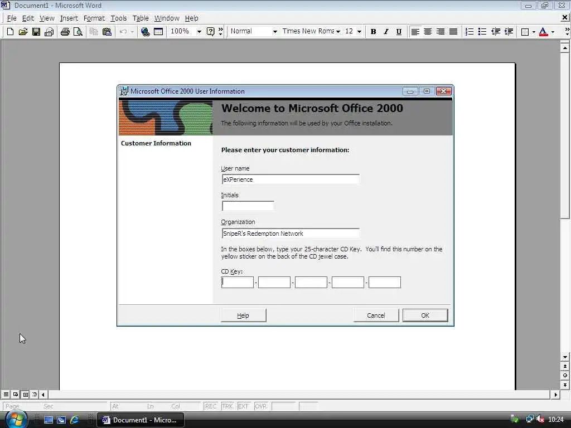Click the Help button in dialog

tap(243, 315)
